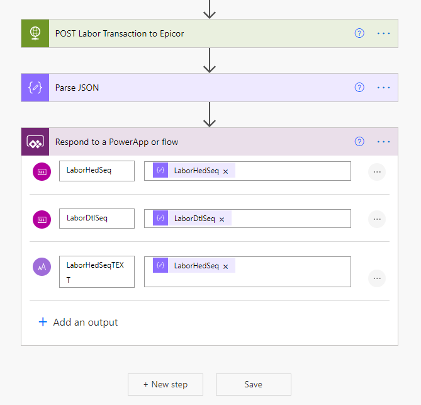This screenshot has width=421, height=405.
Task: Remove LaborDtlSeq dynamic content token
Action: (222, 219)
